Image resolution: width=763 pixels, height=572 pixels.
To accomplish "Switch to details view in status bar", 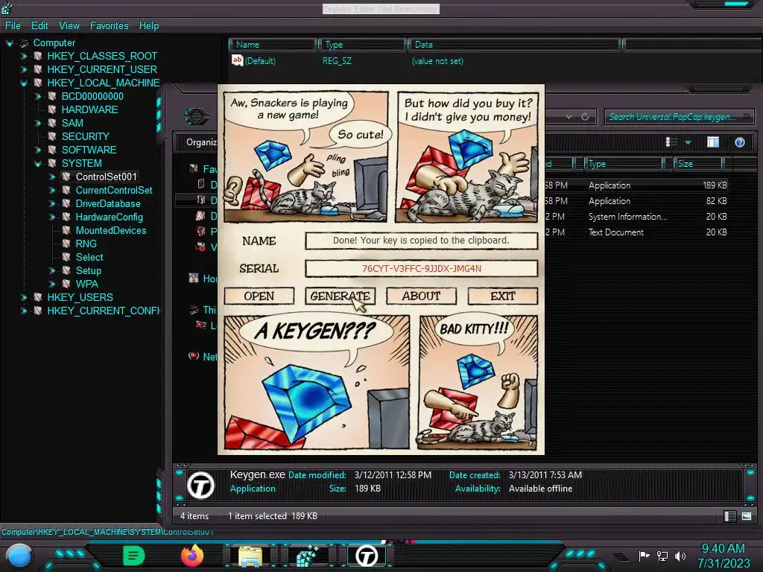I will (730, 516).
